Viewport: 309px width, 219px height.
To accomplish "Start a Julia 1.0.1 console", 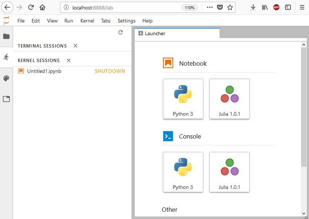I will point(229,172).
